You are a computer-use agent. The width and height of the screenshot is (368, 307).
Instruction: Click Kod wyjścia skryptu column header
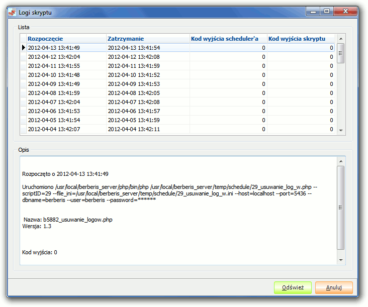coord(301,39)
